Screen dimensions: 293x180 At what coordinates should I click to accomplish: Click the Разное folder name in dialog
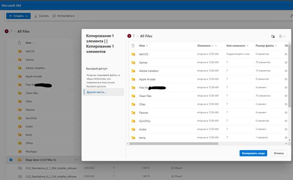click(x=143, y=113)
